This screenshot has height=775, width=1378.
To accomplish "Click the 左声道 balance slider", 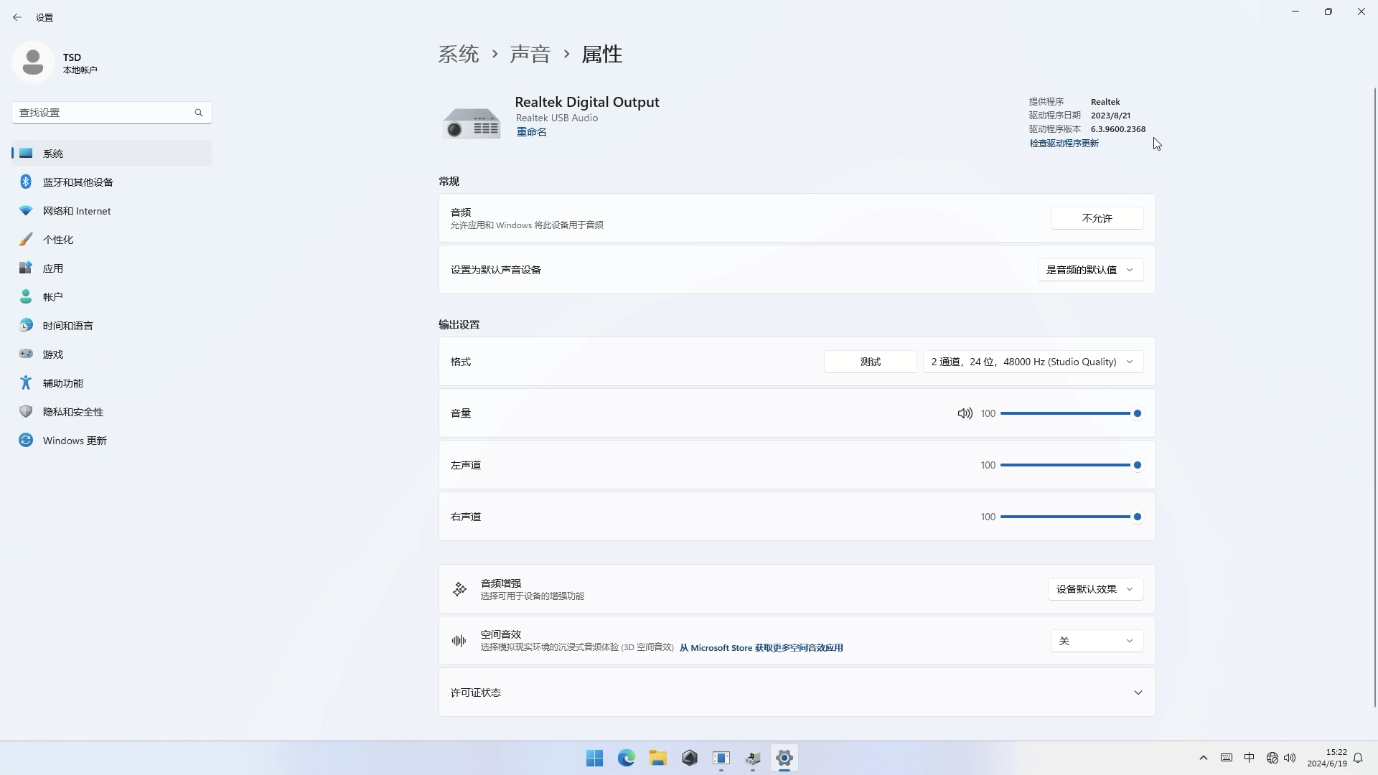I will (1068, 465).
